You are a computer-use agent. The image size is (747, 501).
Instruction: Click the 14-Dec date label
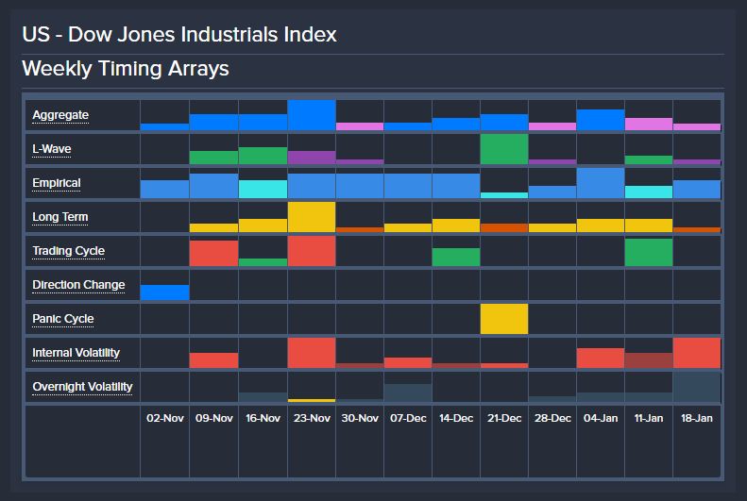[456, 418]
